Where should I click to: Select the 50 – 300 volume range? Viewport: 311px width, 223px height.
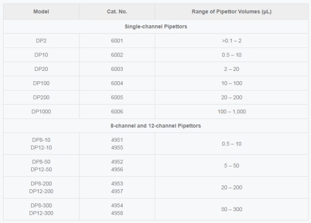[x=231, y=209]
